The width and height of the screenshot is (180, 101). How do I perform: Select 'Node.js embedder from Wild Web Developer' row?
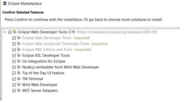coord(61,67)
